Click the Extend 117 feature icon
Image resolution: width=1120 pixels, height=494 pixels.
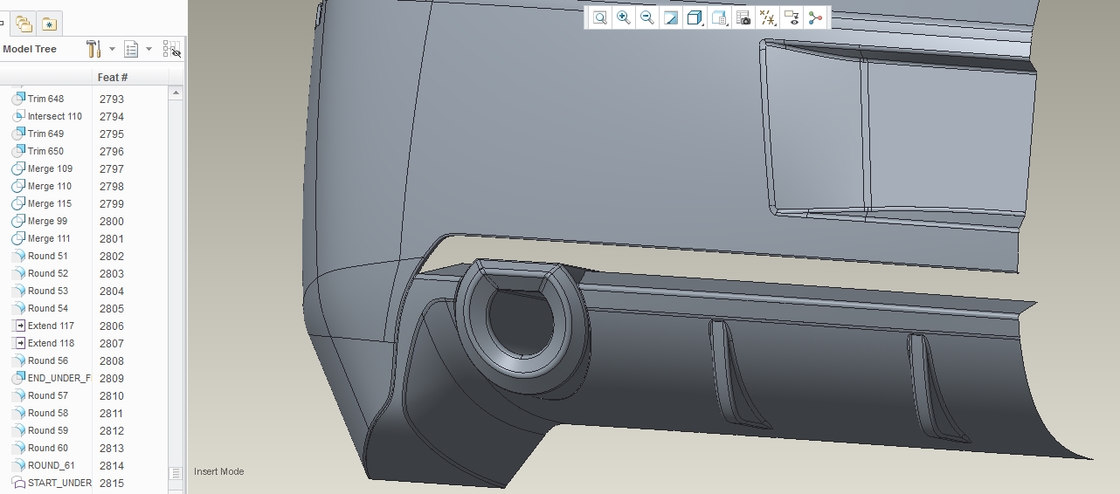[19, 326]
